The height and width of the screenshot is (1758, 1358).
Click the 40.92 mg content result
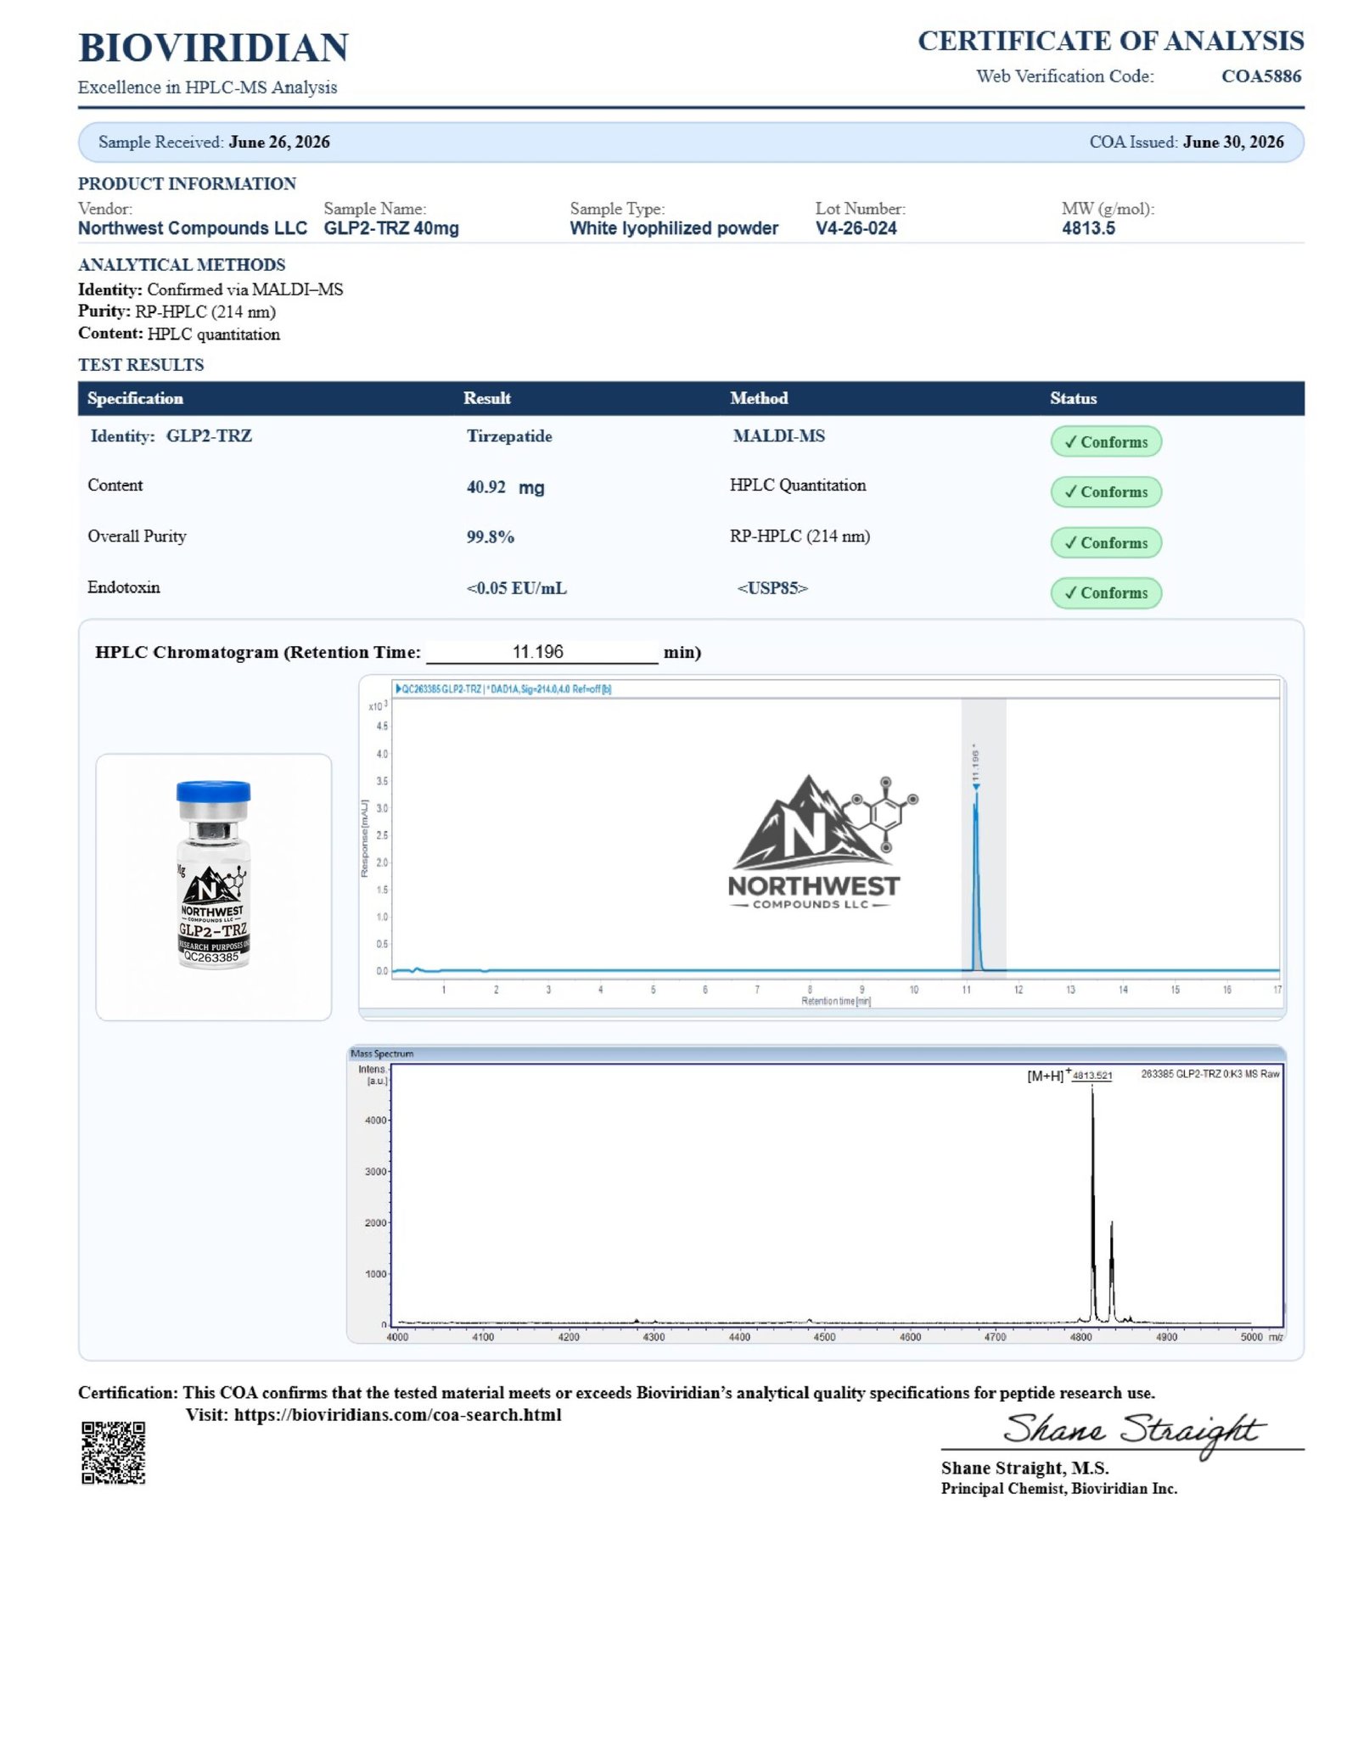point(505,487)
